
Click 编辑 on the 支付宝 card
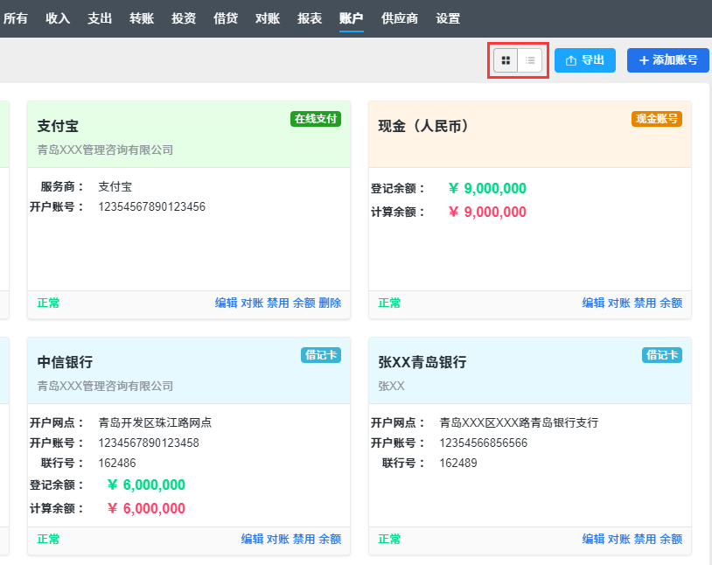pyautogui.click(x=227, y=303)
